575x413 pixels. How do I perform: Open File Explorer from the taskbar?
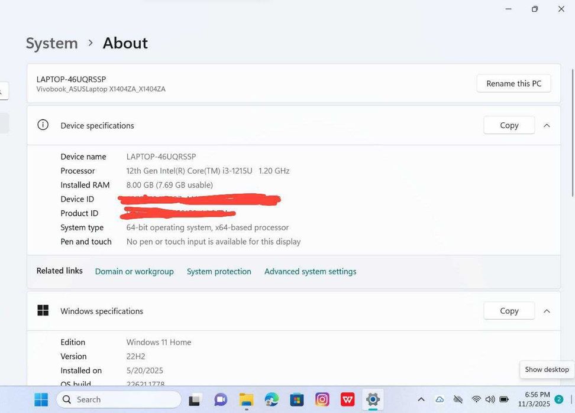pyautogui.click(x=246, y=399)
